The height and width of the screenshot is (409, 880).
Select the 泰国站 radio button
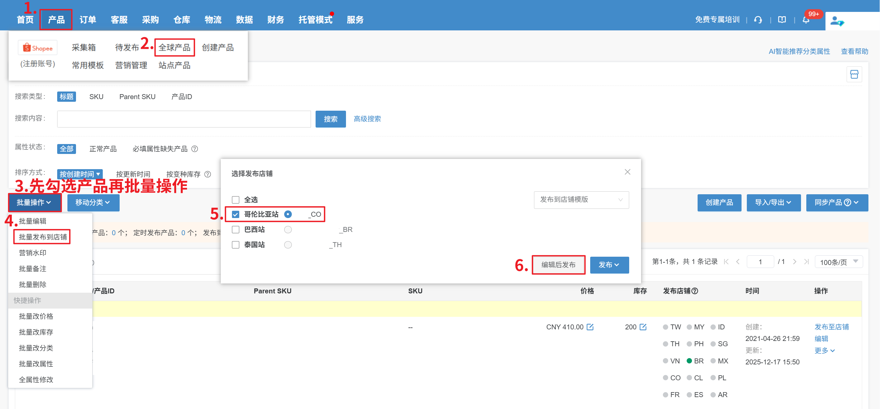(288, 245)
